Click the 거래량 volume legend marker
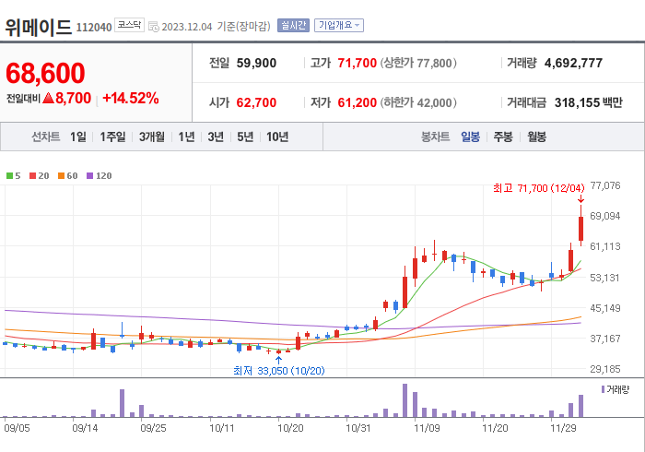This screenshot has height=452, width=645. [603, 389]
